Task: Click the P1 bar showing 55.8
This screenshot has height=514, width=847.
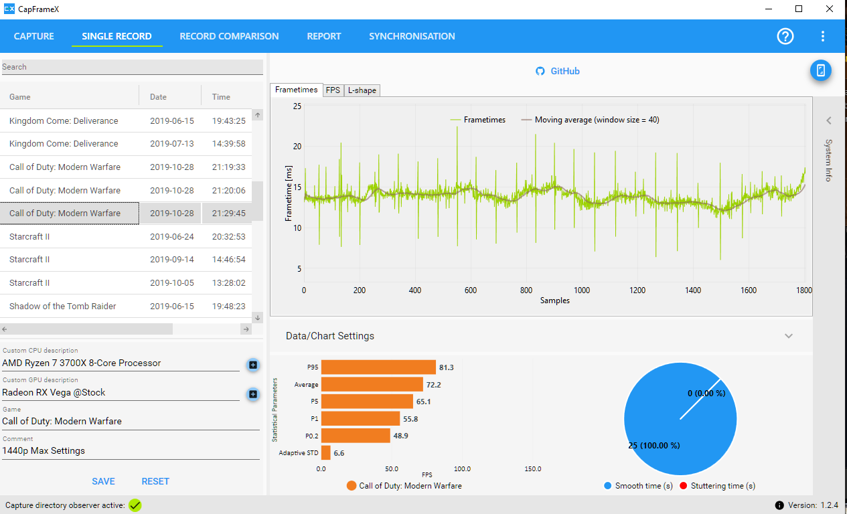Action: (x=360, y=419)
